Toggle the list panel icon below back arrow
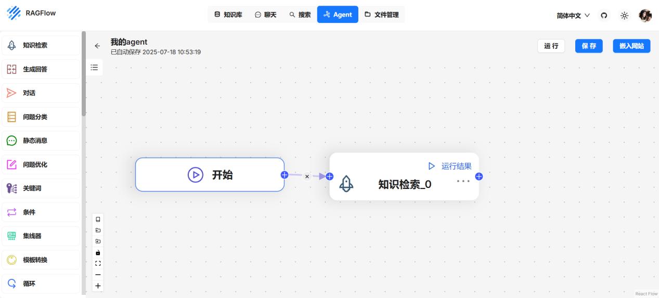Image resolution: width=659 pixels, height=298 pixels. 94,67
